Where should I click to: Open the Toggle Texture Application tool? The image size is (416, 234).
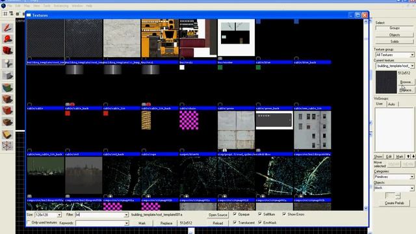7,88
